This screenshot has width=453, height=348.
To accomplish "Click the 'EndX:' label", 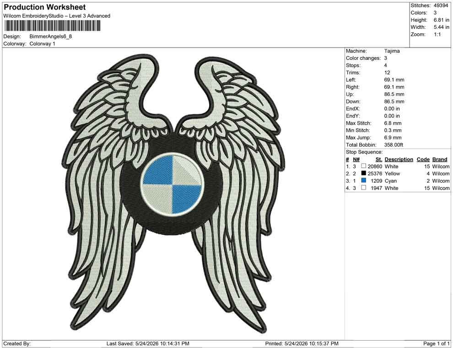I will 352,109.
